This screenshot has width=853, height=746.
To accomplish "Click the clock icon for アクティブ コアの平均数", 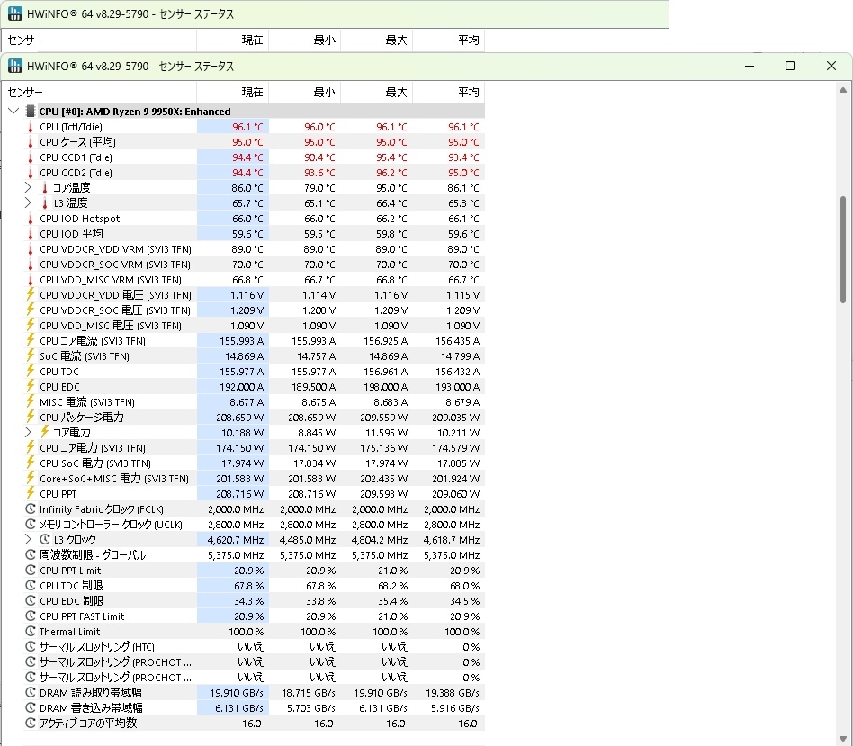I will tap(31, 724).
